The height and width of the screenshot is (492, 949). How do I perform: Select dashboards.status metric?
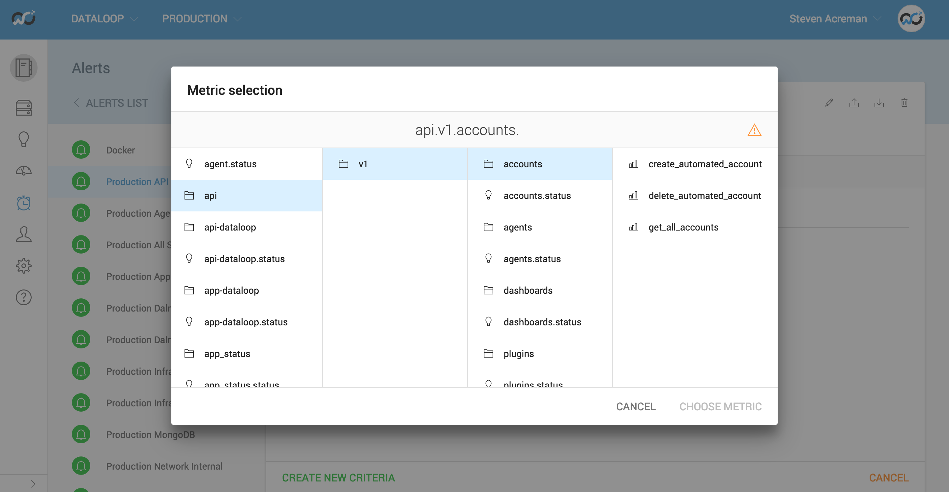[540, 322]
